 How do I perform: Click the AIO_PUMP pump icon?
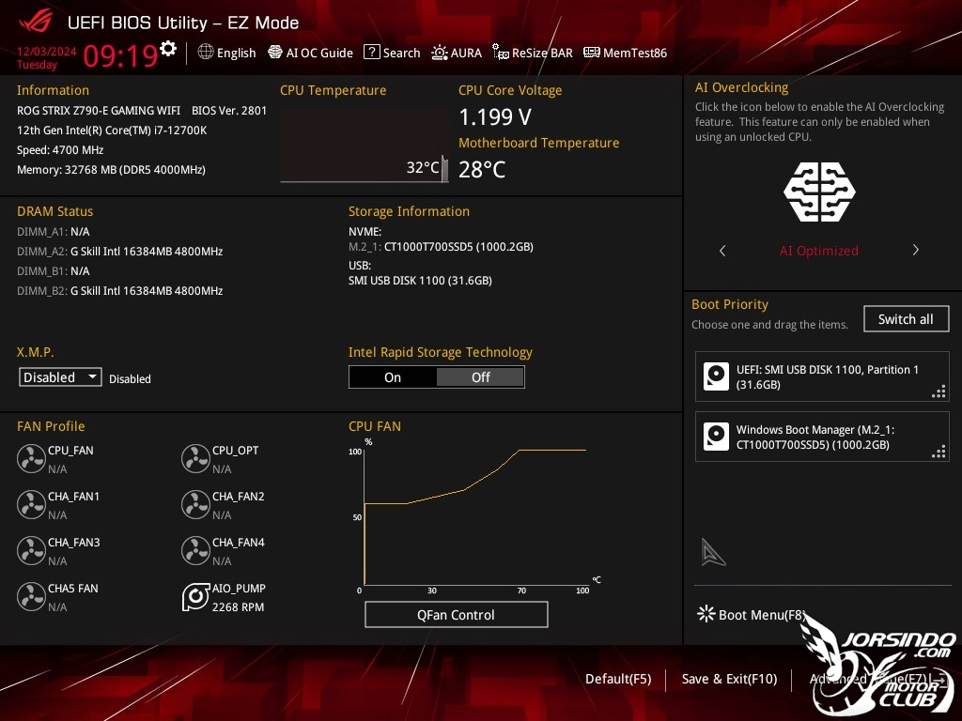click(x=195, y=596)
